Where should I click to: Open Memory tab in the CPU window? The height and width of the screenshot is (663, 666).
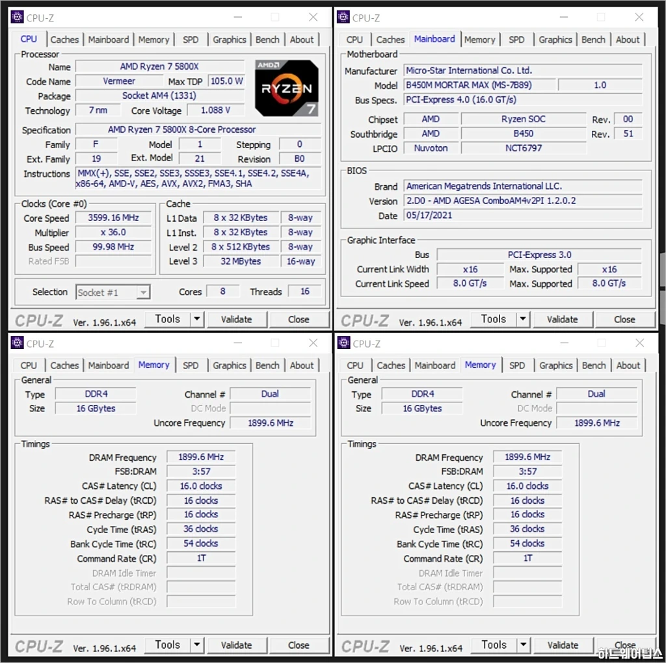[153, 40]
